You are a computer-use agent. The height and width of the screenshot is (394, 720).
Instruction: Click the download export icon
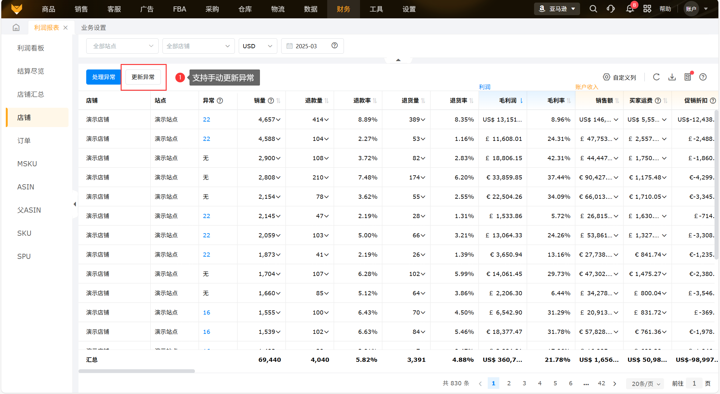point(672,77)
